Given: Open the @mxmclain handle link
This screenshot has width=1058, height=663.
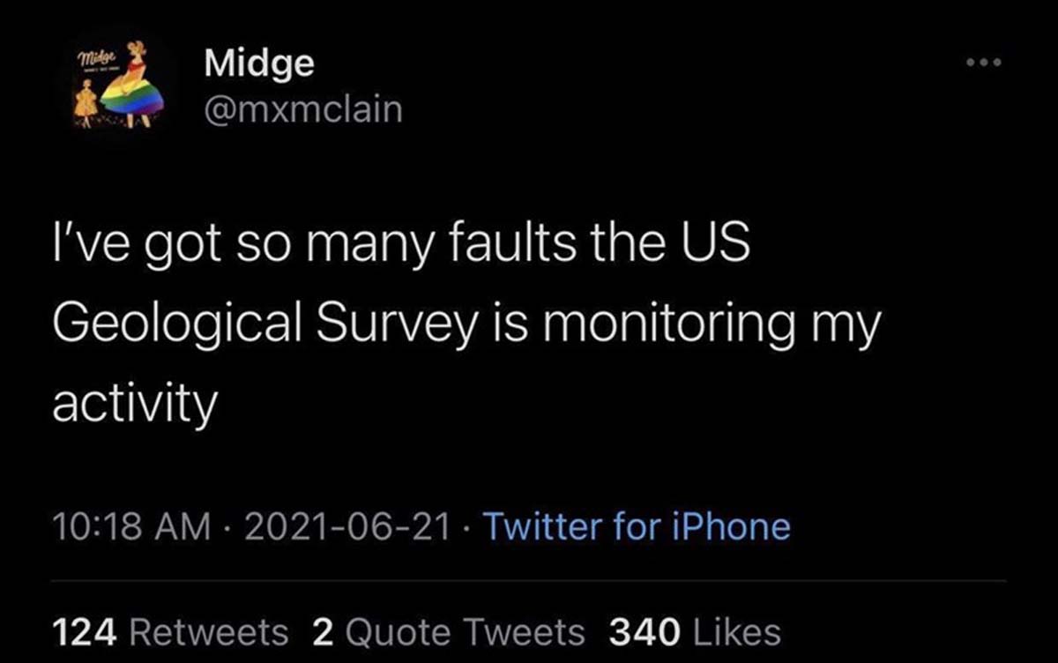Looking at the screenshot, I should pos(302,110).
